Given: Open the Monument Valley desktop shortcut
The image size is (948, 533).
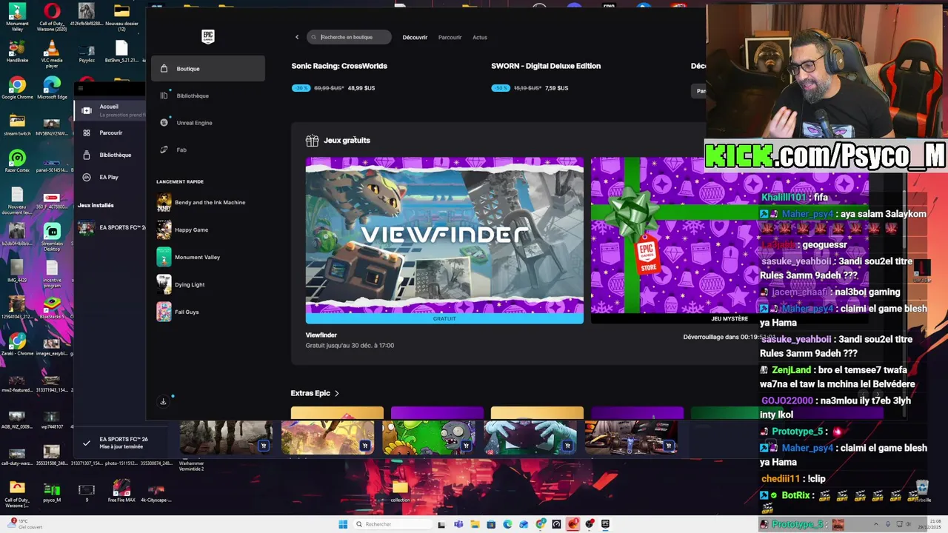Looking at the screenshot, I should coord(17,15).
